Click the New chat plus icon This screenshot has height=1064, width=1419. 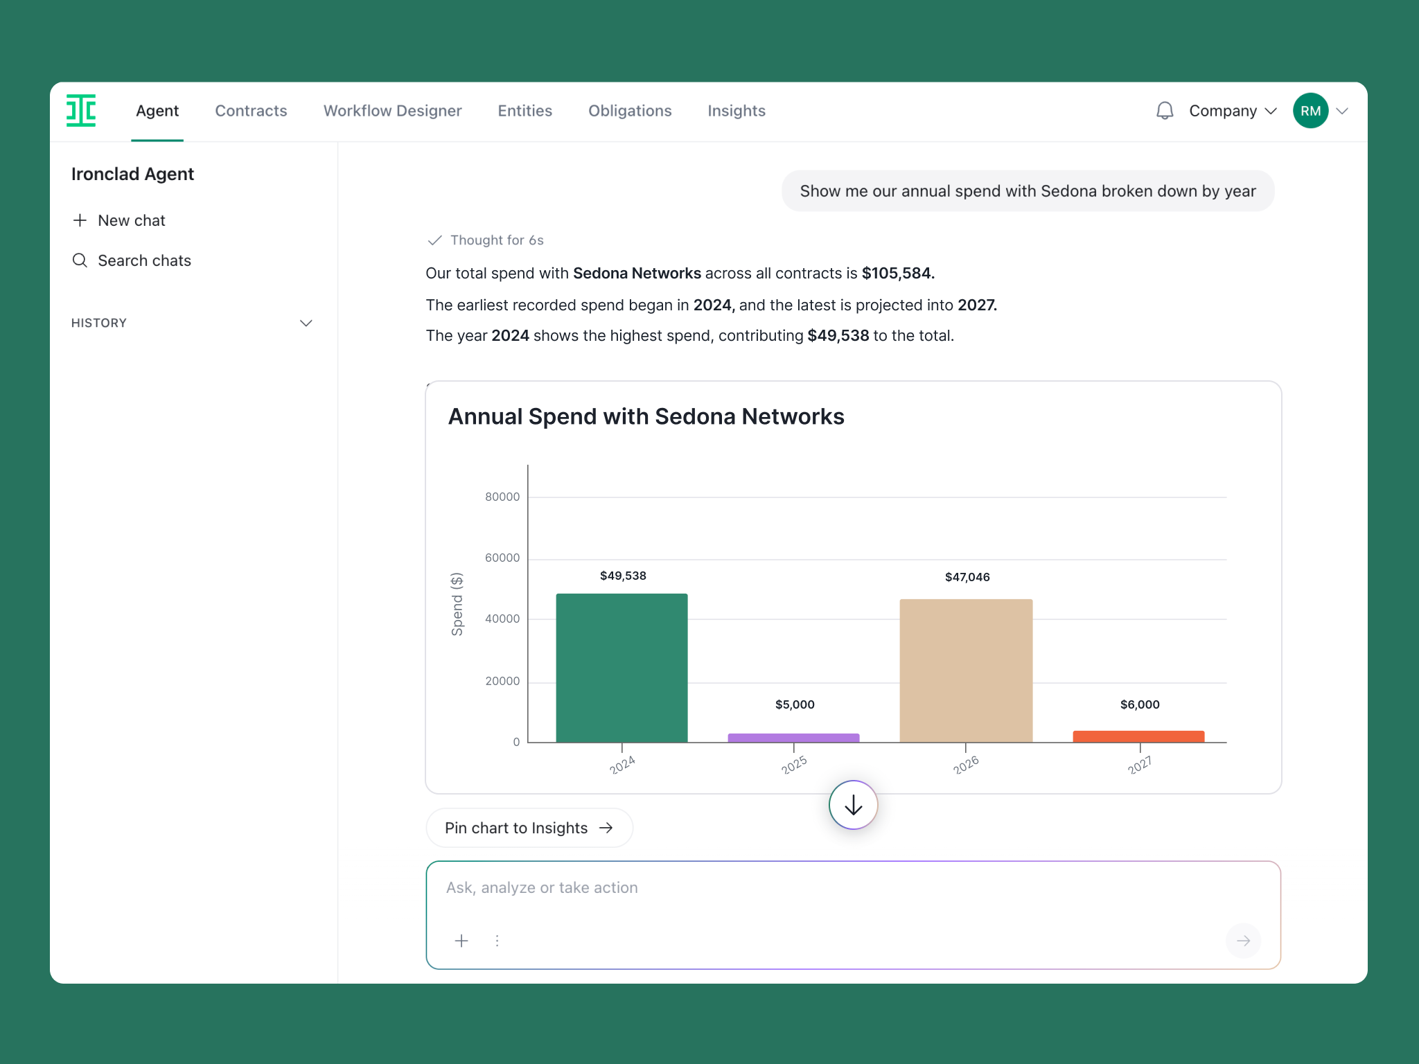(80, 220)
